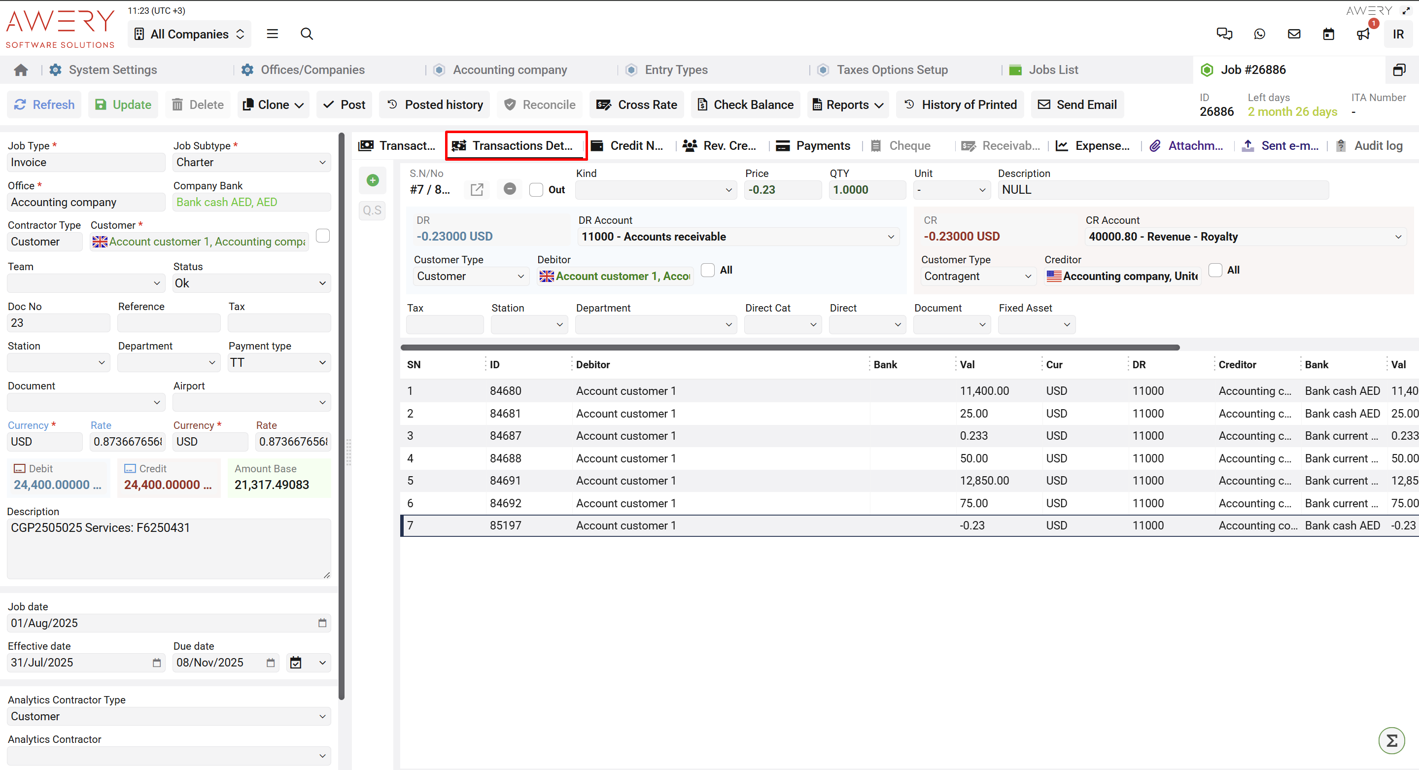This screenshot has width=1419, height=770.
Task: Open the calendar icon in header
Action: [x=1329, y=34]
